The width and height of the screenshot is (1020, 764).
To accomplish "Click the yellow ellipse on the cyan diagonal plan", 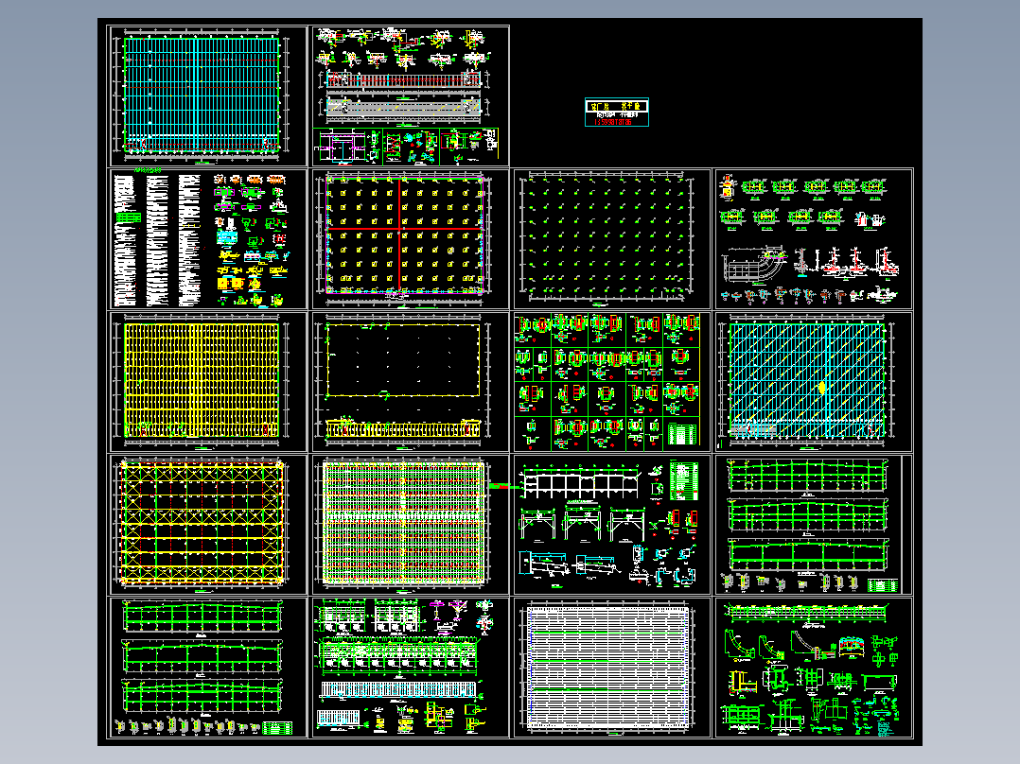I will [821, 388].
